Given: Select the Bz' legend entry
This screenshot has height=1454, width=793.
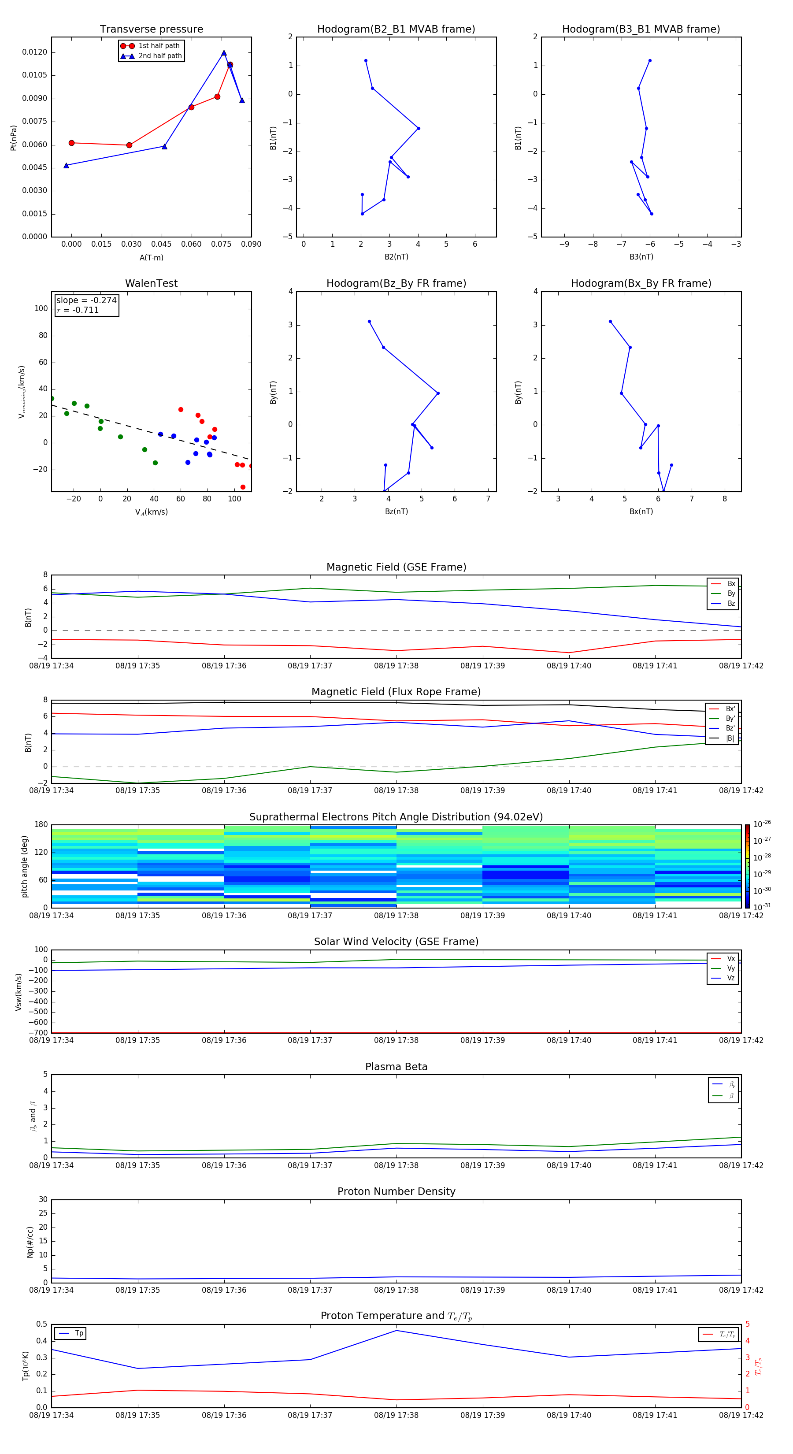Looking at the screenshot, I should [x=723, y=728].
